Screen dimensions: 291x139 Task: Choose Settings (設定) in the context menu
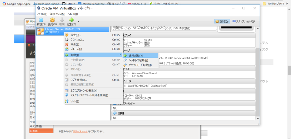(x=94, y=35)
